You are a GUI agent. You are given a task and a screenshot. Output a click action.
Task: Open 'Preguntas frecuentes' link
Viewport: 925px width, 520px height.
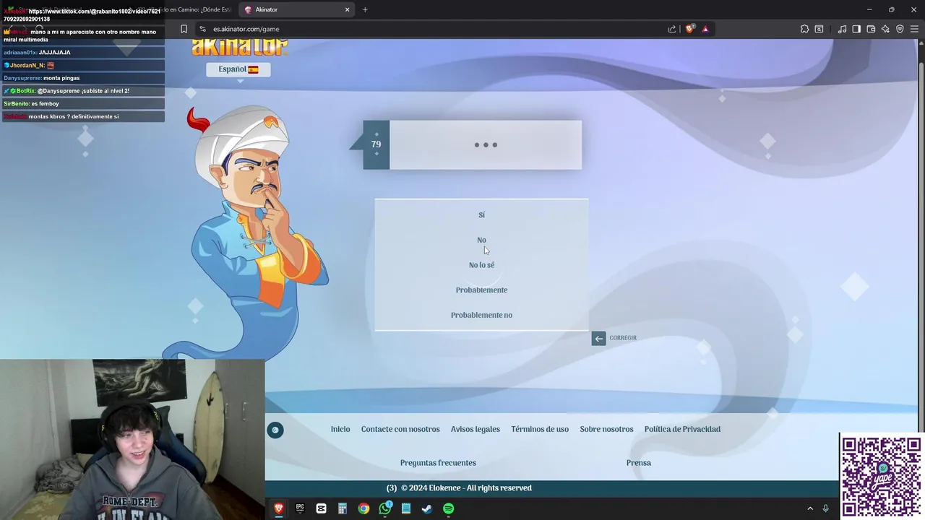[438, 463]
